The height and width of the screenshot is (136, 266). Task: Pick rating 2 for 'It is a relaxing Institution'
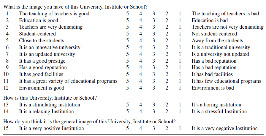[x=167, y=111]
